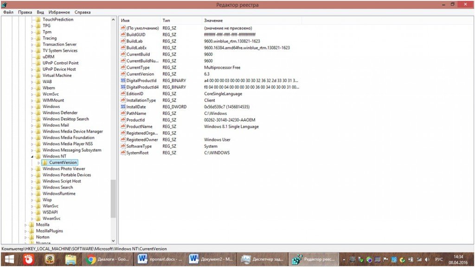
Task: Click the folder icon beside Windows Defender
Action: point(38,113)
